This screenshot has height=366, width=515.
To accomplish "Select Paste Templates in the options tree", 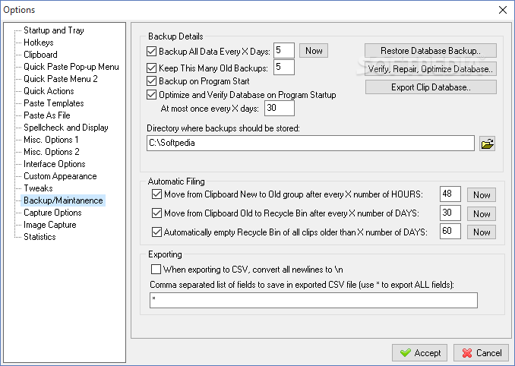I will click(53, 103).
